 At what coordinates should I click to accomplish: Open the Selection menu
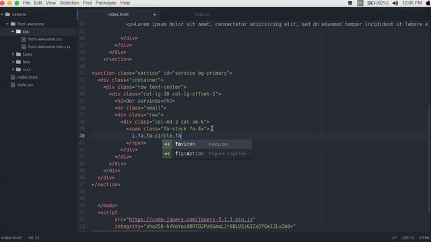(69, 3)
